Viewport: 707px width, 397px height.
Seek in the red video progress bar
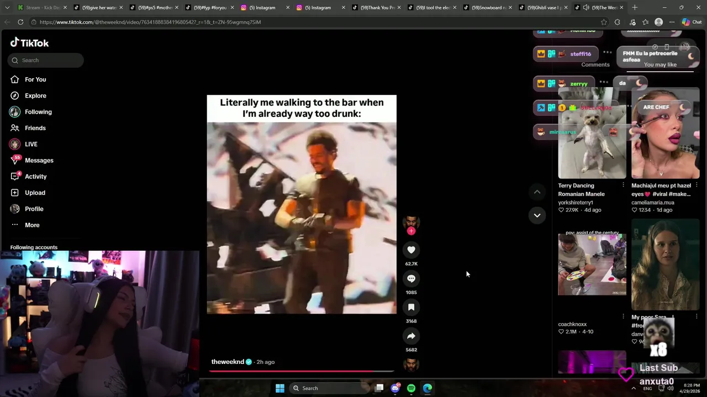tap(302, 371)
